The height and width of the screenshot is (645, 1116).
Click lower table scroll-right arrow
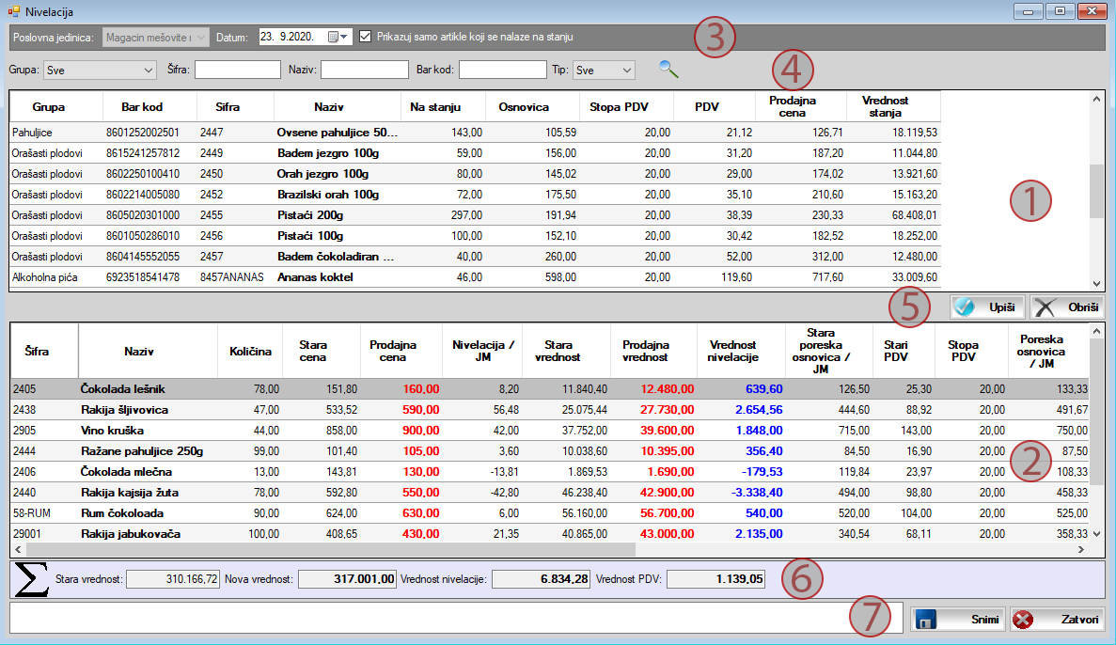tap(1081, 550)
